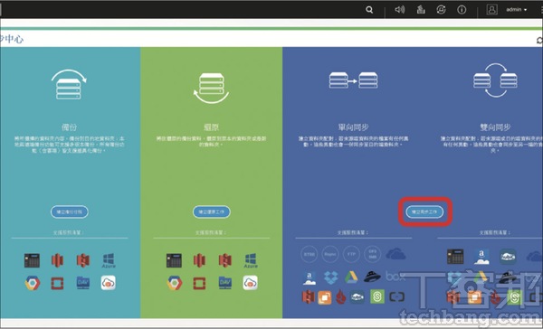Click the 建立還原工作 button in Restore panel
The width and height of the screenshot is (543, 329).
coord(211,211)
